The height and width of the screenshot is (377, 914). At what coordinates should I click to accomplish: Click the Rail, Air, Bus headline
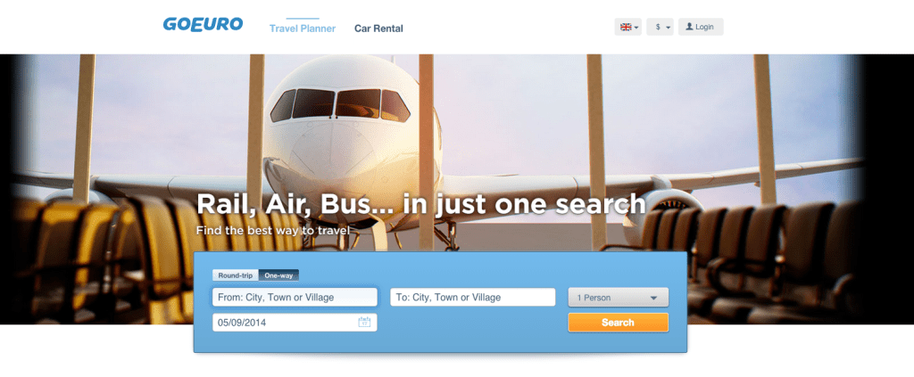pos(421,204)
